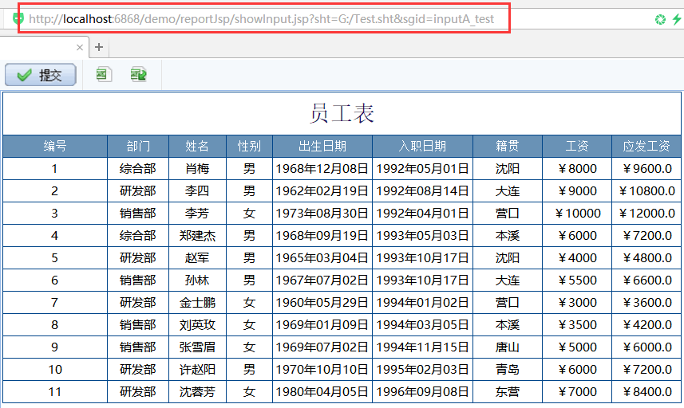This screenshot has height=408, width=684.
Task: Click the 员工表 title
Action: click(342, 113)
